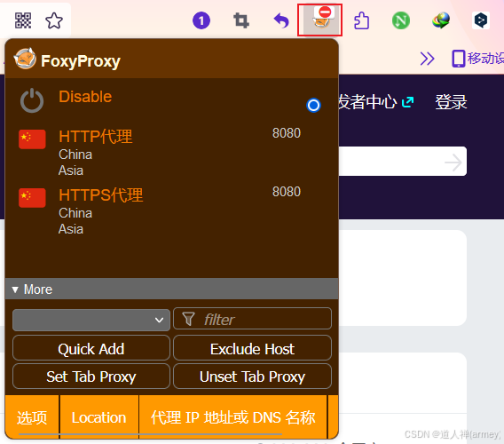Screen dimensions: 504x444
Task: Activate the HTTP代理 proxy
Action: pyautogui.click(x=96, y=137)
